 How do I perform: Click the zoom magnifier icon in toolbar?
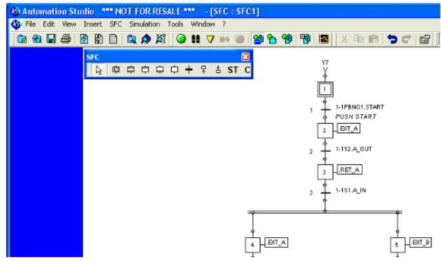click(x=132, y=39)
